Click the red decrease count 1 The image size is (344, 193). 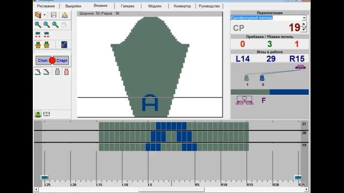tap(297, 44)
